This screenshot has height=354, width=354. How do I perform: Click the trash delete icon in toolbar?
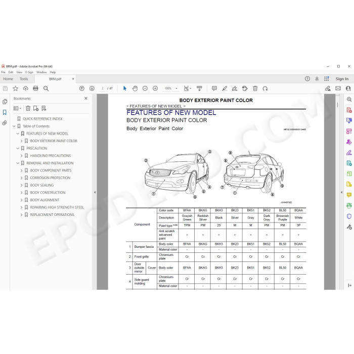pyautogui.click(x=255, y=88)
